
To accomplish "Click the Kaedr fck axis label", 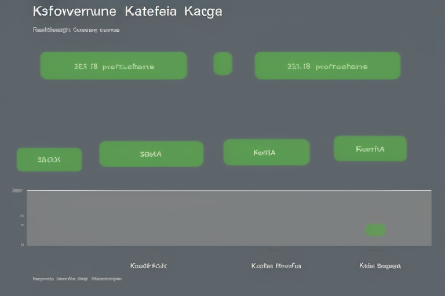I will [x=149, y=266].
